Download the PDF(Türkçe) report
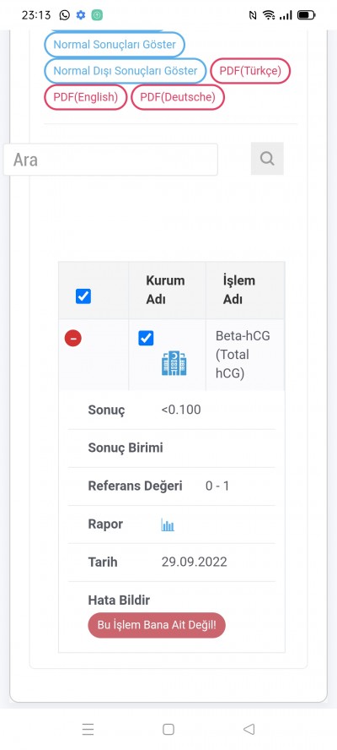 (x=250, y=71)
